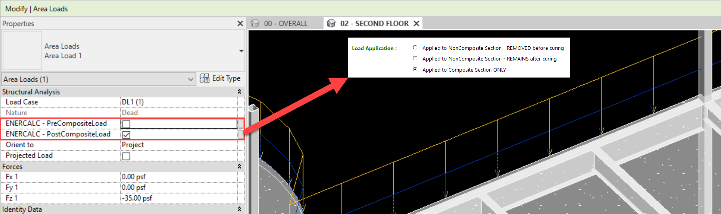
Task: Open the Area Load 1 type selector dropdown
Action: pos(241,51)
